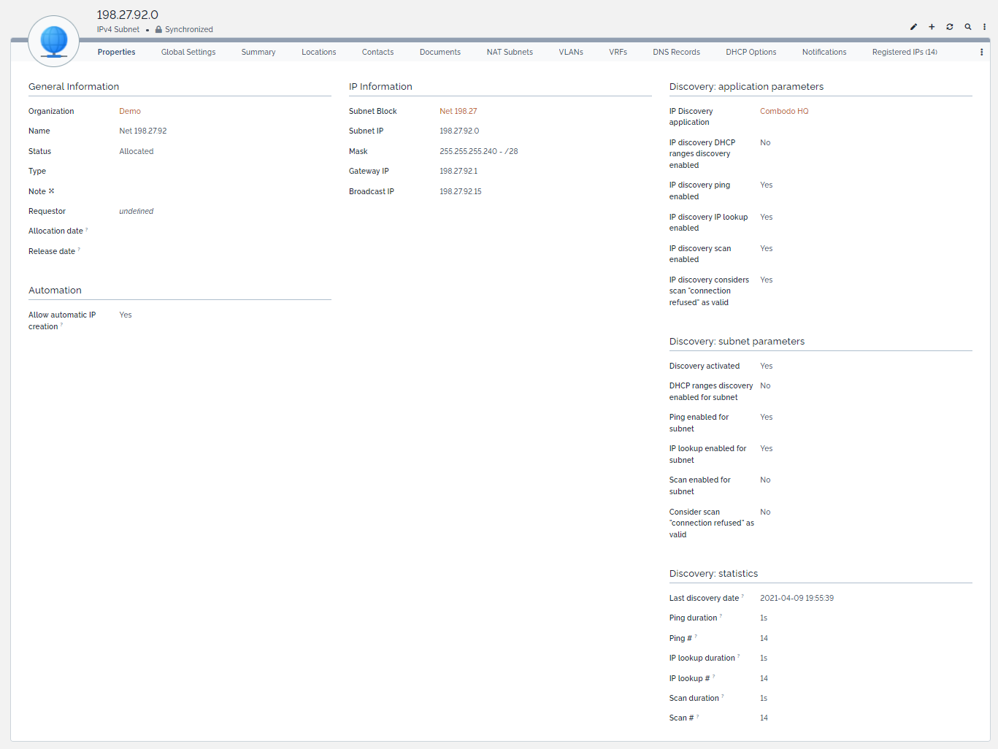Open the header three-dot actions menu
The image size is (998, 749).
tap(984, 27)
